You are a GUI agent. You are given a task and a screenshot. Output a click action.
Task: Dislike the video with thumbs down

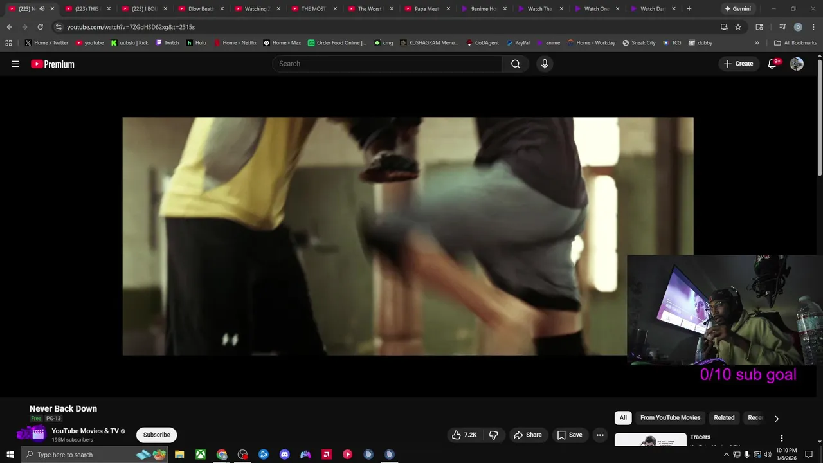tap(494, 435)
